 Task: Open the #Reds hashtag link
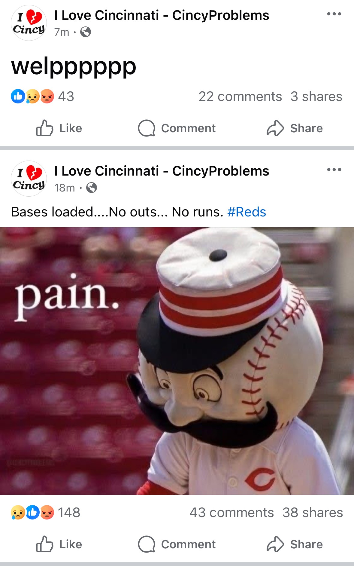click(247, 212)
